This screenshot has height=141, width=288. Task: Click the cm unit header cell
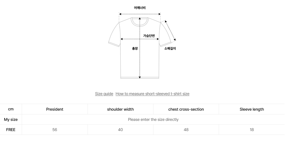11,109
